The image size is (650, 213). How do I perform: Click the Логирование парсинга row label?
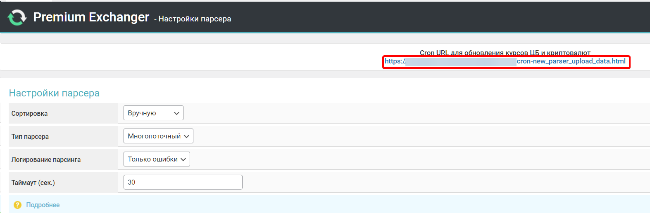[x=46, y=159]
